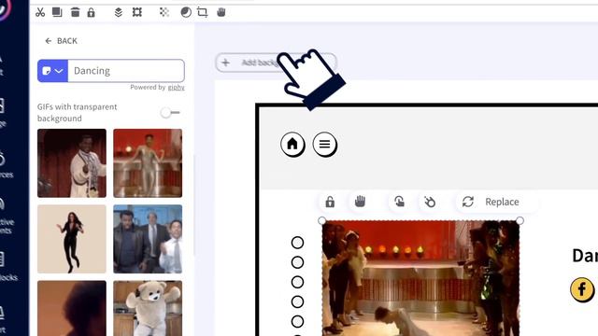Screen dimensions: 598x336
Task: Toggle GIFs with transparent background switch
Action: [x=170, y=112]
